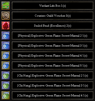Click [Chi Kung] Explosive Green Flame Manual 3 row

click(52, 85)
